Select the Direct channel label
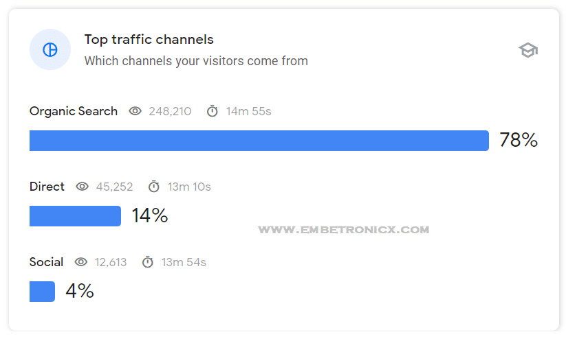The height and width of the screenshot is (343, 566). 47,187
